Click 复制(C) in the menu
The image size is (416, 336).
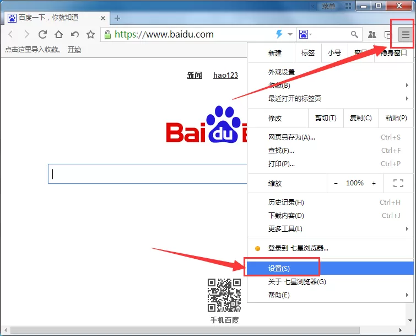pyautogui.click(x=361, y=118)
